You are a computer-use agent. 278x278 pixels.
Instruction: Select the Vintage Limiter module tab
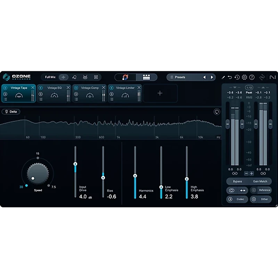coord(125,93)
